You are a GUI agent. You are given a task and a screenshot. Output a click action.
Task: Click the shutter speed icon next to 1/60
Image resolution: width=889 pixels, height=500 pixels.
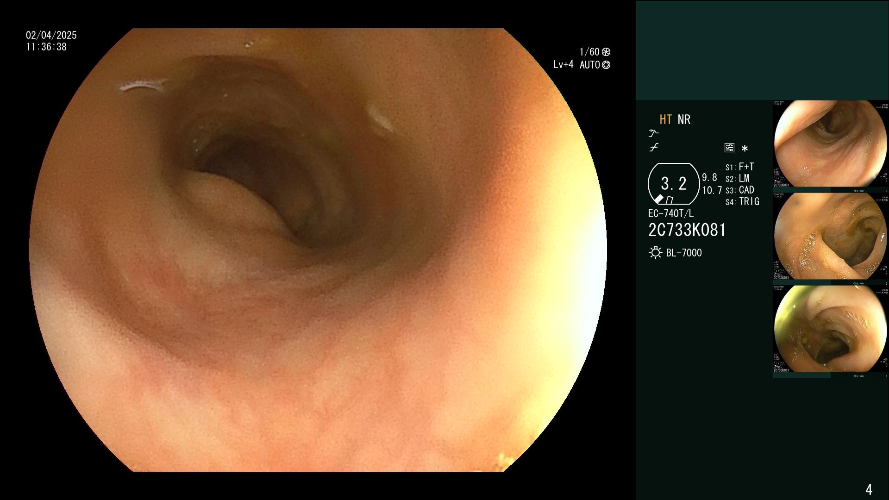pos(606,52)
